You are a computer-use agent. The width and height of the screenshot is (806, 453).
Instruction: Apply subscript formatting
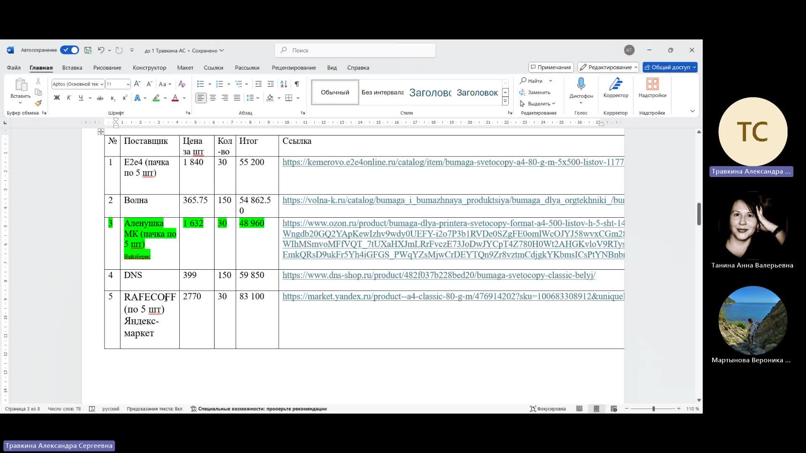click(113, 98)
